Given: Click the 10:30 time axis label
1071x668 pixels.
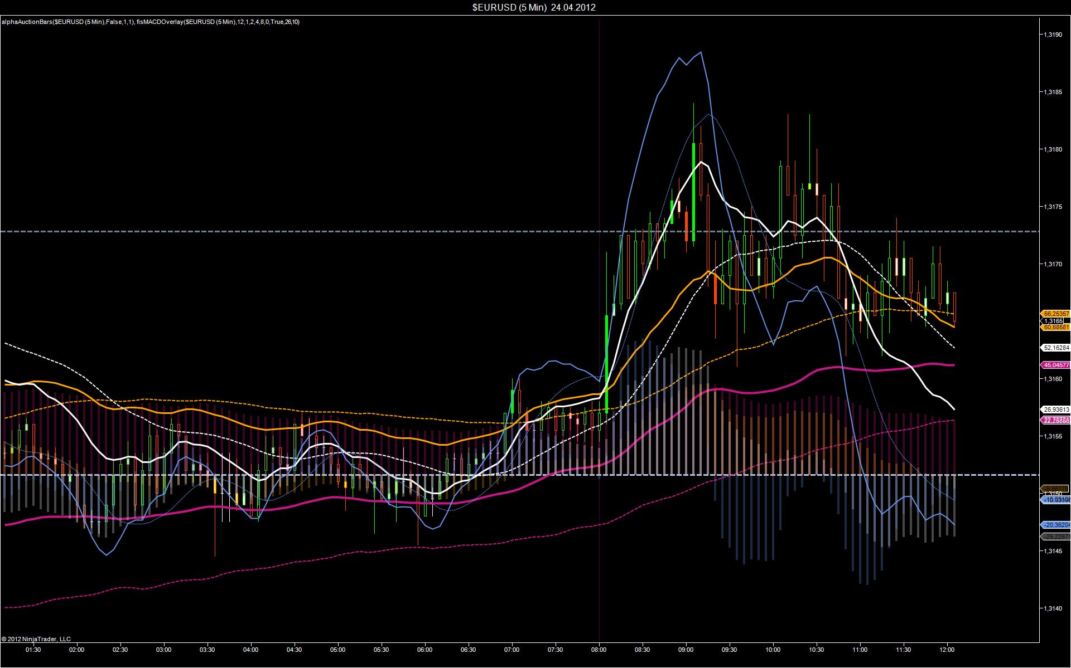Looking at the screenshot, I should coord(817,650).
